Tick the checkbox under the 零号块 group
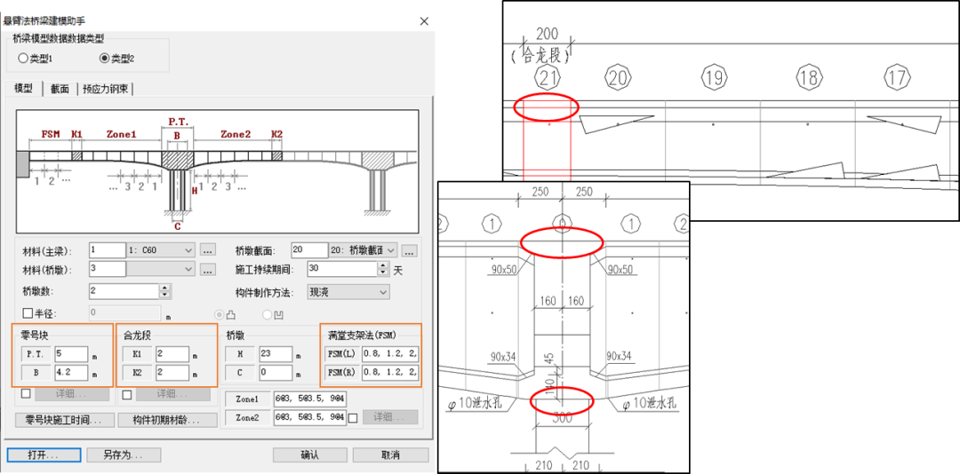Image resolution: width=960 pixels, height=474 pixels. click(26, 394)
